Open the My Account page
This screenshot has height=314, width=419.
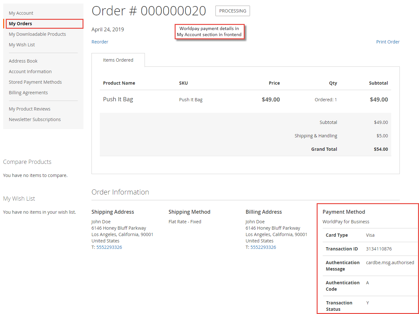coord(21,13)
